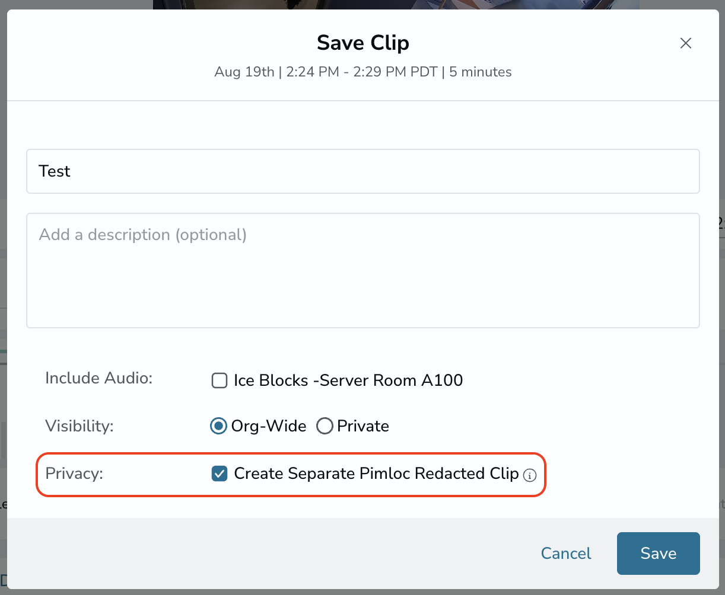Click the "Privacy:" field label
The width and height of the screenshot is (725, 595).
click(74, 474)
